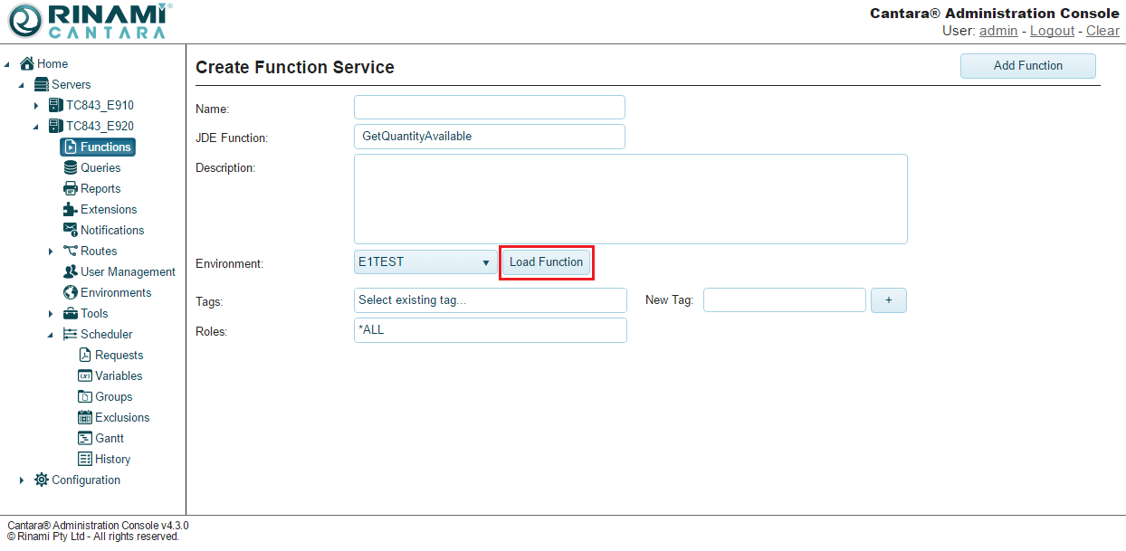
Task: Click the Gantt chart icon
Action: coord(85,438)
